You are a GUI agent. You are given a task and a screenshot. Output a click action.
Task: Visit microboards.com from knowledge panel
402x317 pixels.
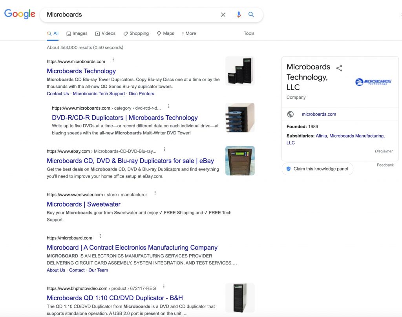(319, 114)
